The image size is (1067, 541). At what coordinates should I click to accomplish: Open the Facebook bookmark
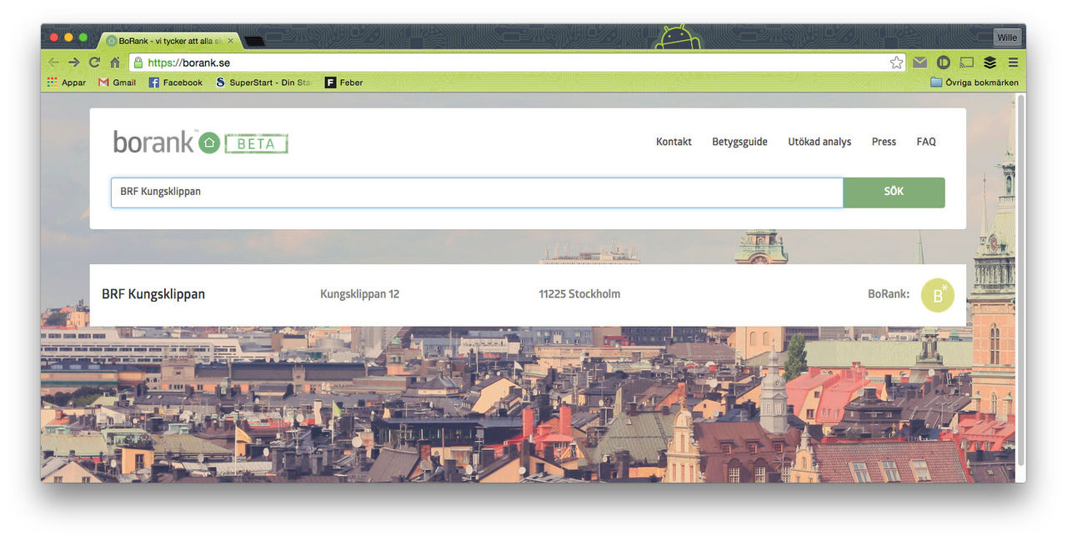175,83
